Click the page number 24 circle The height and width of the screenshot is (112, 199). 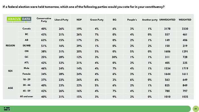click(x=196, y=109)
